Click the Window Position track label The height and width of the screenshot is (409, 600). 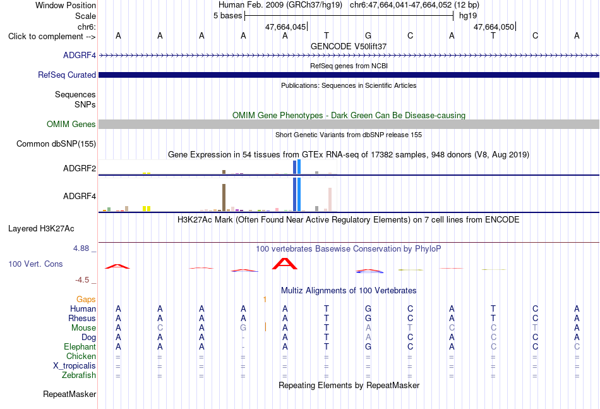[66, 5]
